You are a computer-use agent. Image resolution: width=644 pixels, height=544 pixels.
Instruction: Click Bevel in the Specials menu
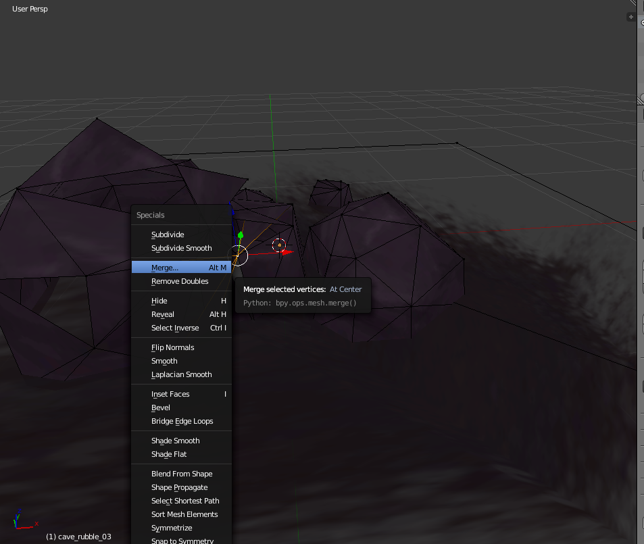pos(181,407)
